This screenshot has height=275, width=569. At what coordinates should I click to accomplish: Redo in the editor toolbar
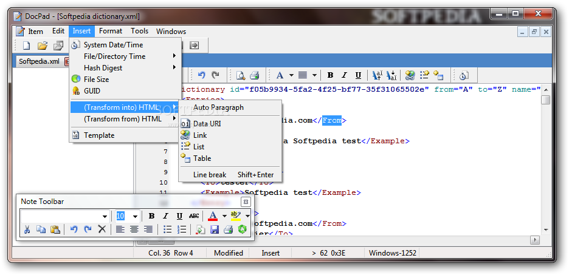click(216, 75)
